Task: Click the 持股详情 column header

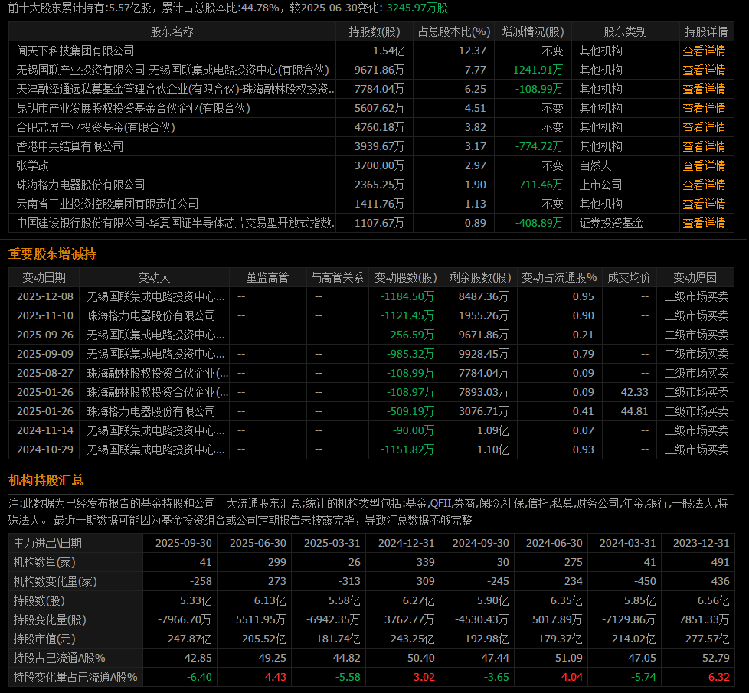Action: 706,31
